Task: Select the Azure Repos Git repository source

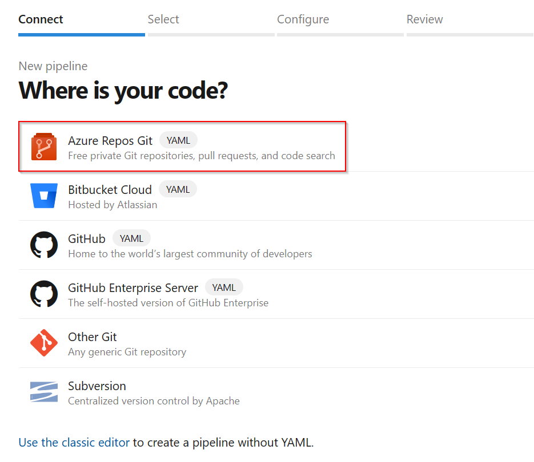Action: click(x=171, y=147)
